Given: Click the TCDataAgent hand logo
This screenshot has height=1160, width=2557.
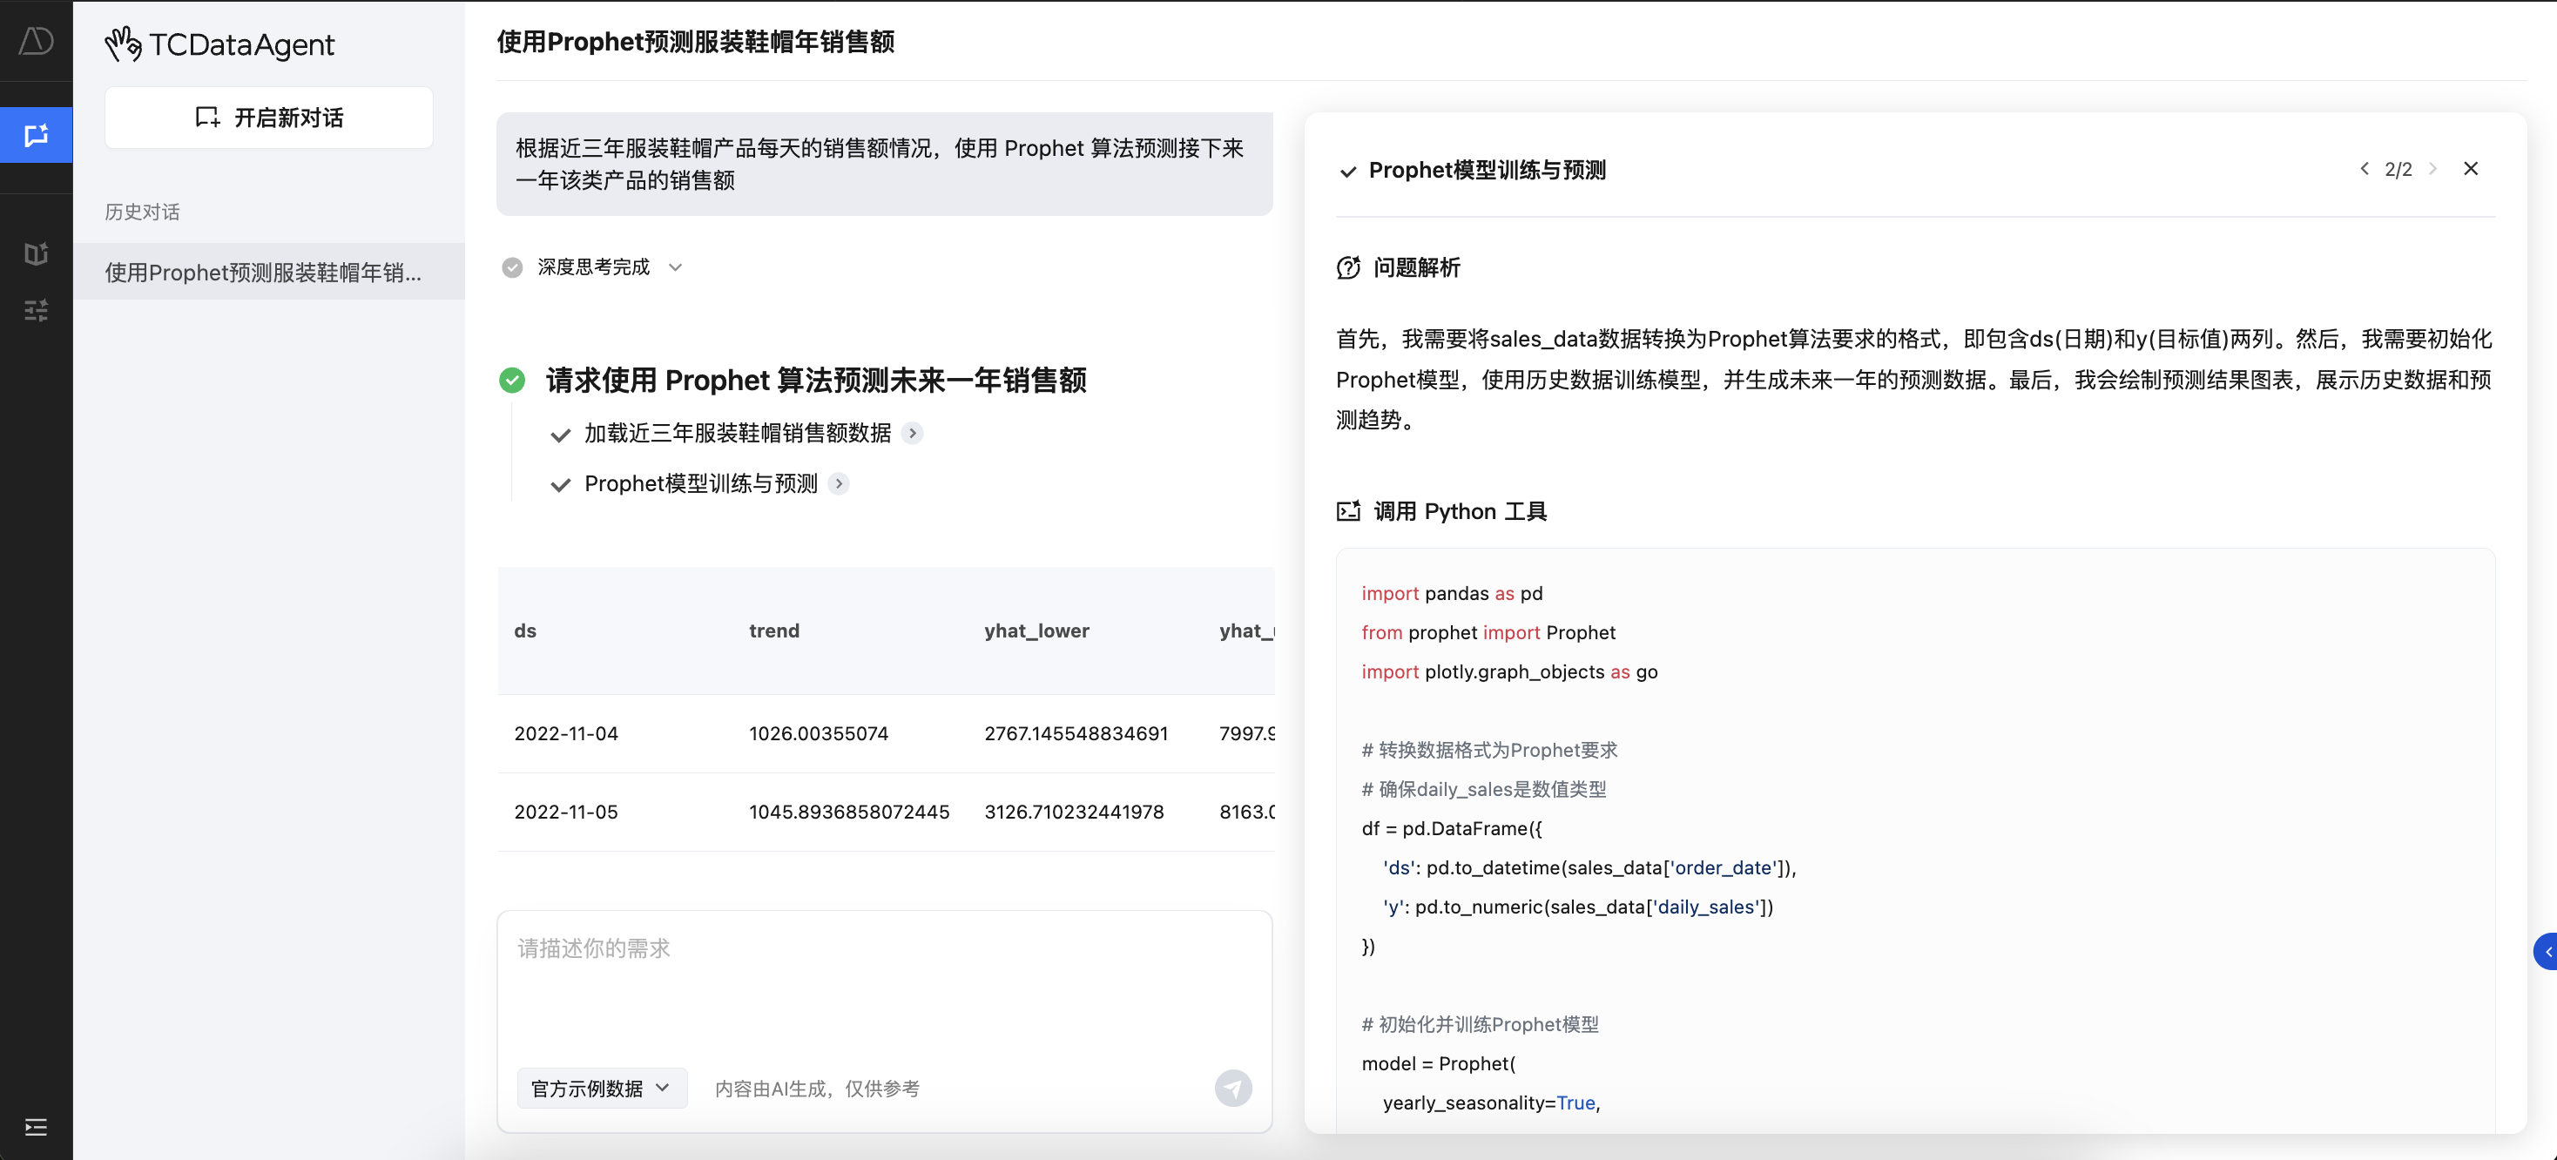Looking at the screenshot, I should pos(124,44).
